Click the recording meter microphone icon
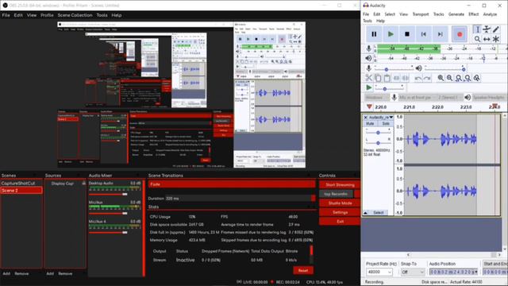Screen dimensions: 508x286 pos(368,48)
